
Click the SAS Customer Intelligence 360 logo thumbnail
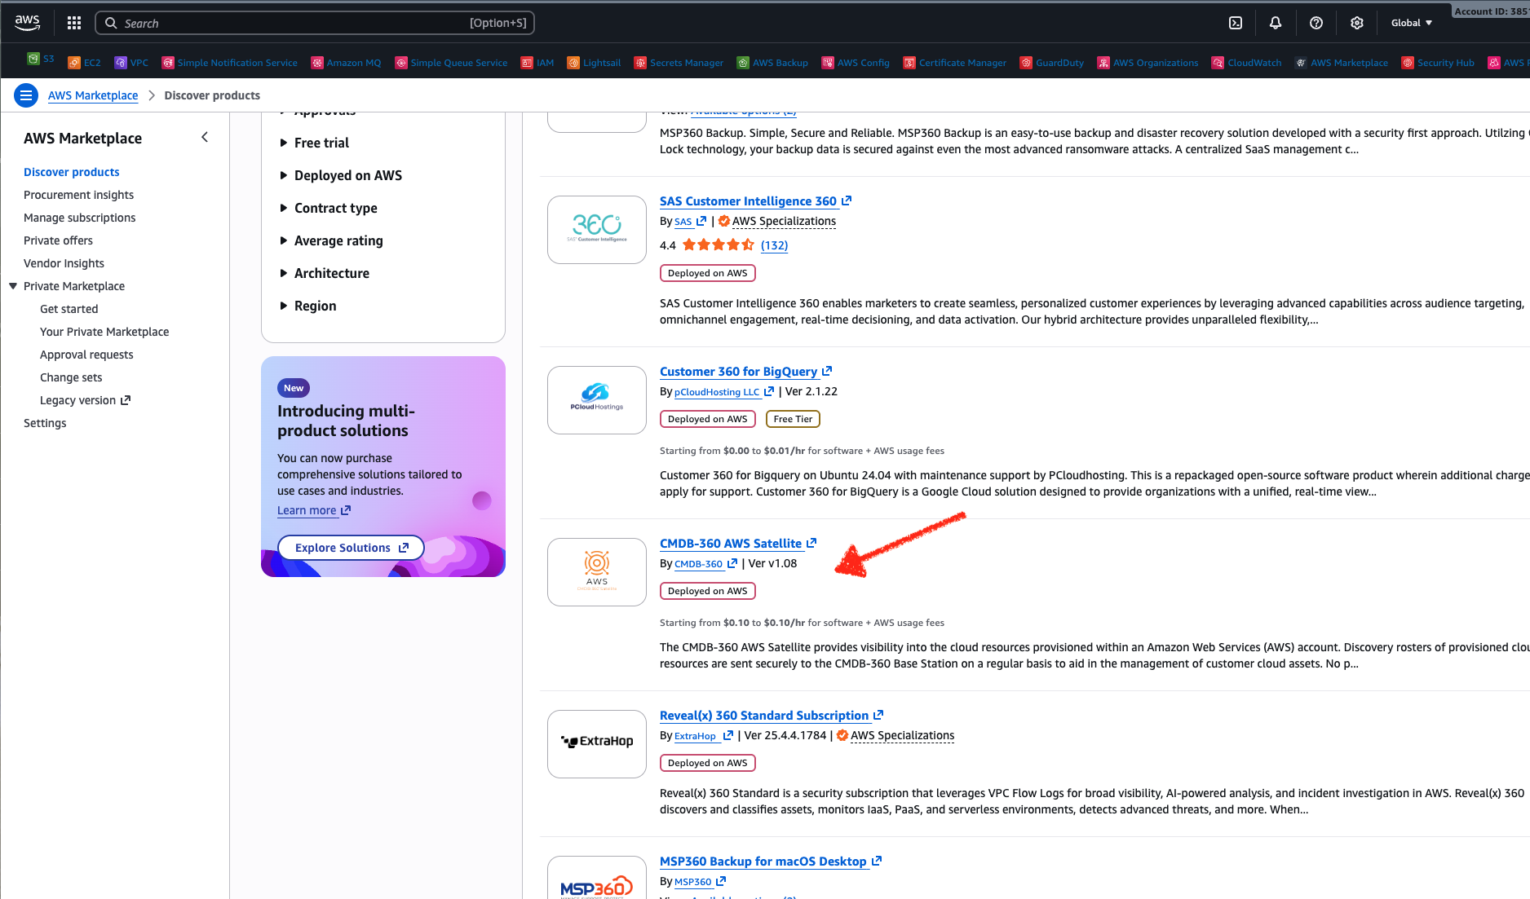click(x=597, y=230)
